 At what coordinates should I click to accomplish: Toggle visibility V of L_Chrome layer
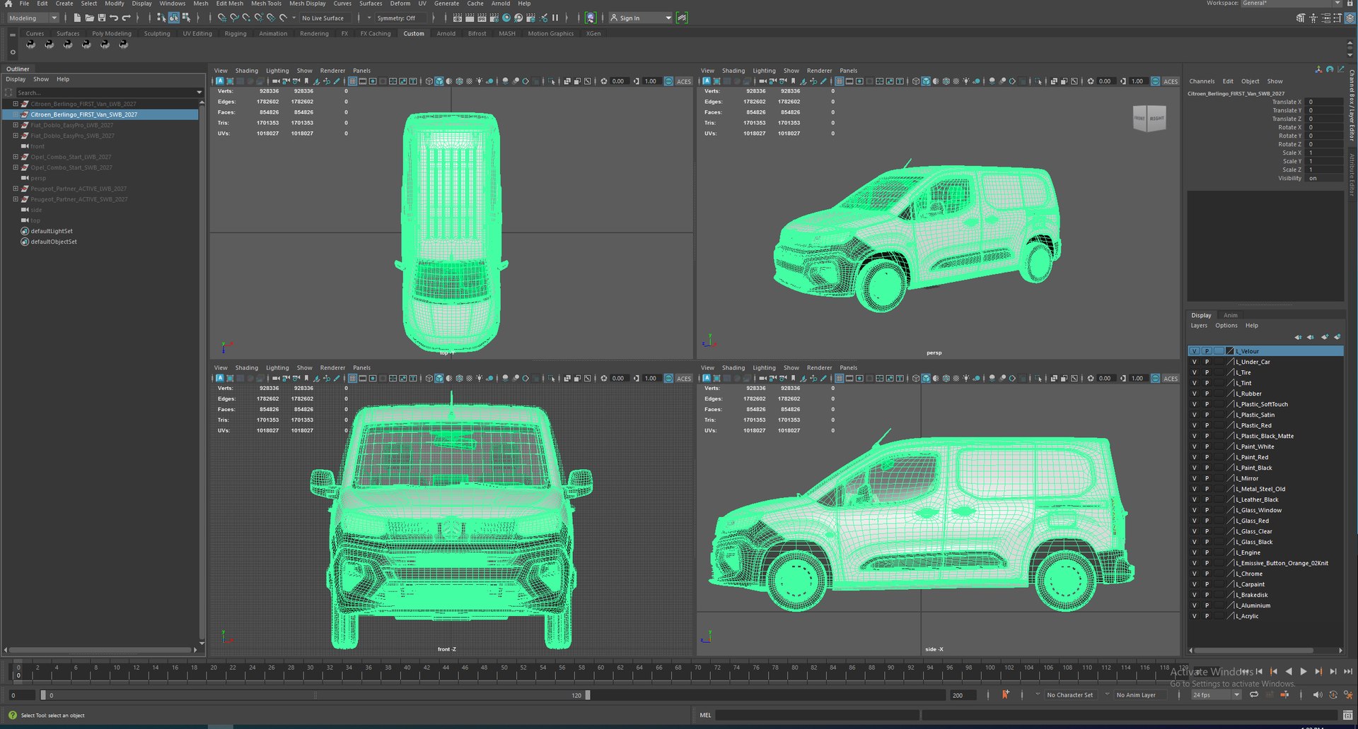click(1195, 574)
